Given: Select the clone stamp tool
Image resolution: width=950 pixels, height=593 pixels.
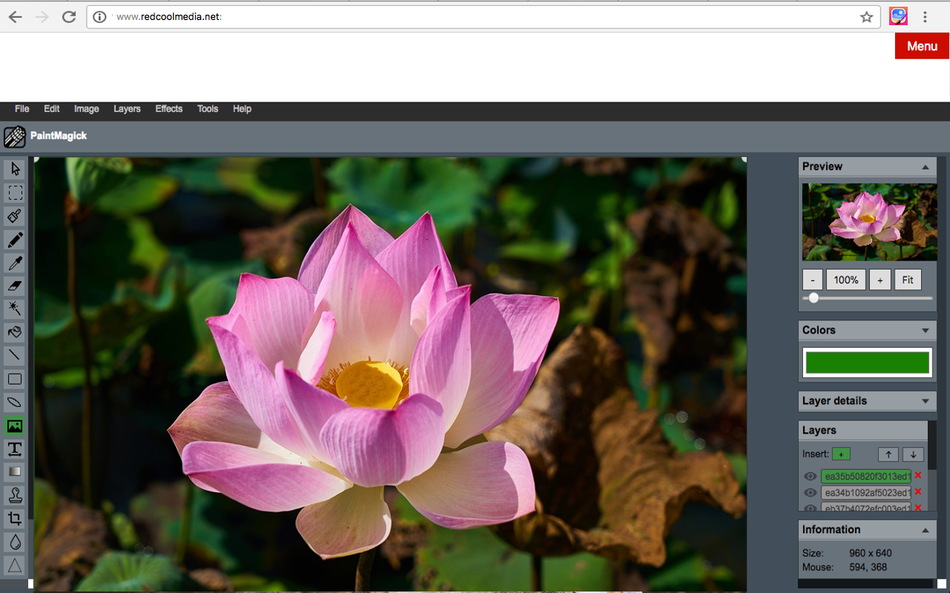Looking at the screenshot, I should 15,495.
